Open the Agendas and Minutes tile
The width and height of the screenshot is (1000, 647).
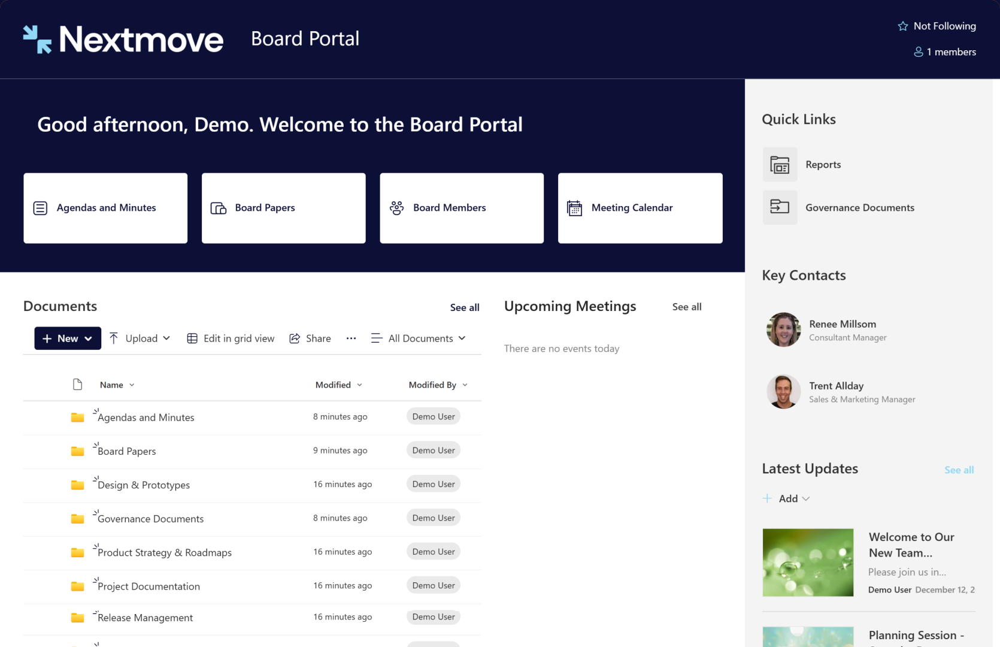[x=105, y=208]
